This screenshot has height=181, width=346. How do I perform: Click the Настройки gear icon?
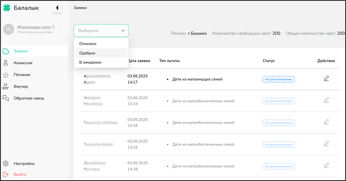coord(6,164)
